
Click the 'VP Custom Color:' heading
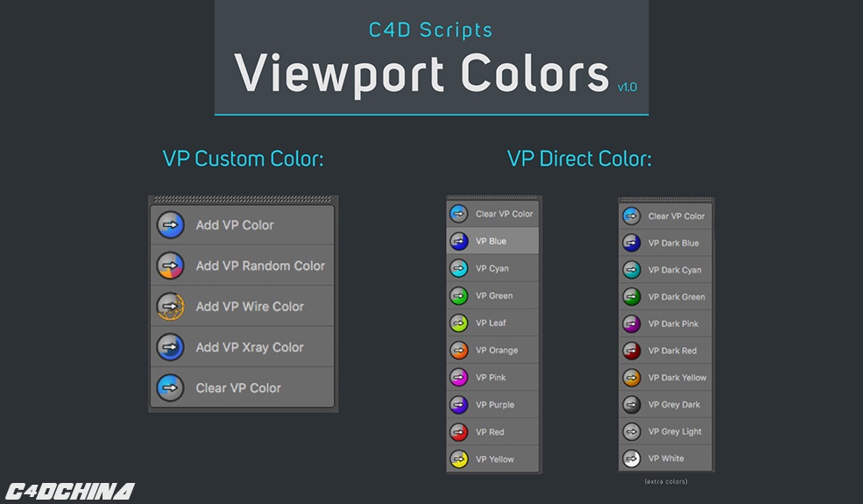[243, 159]
